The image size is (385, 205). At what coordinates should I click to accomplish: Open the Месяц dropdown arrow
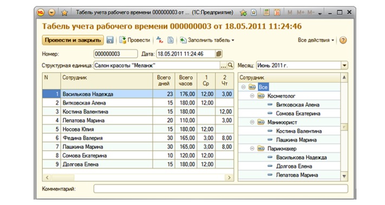tap(344, 66)
